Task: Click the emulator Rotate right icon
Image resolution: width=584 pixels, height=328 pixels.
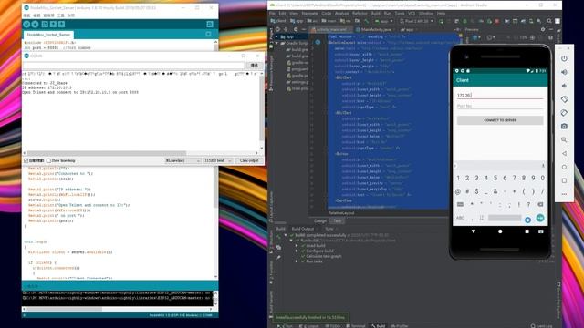Action: click(x=564, y=113)
